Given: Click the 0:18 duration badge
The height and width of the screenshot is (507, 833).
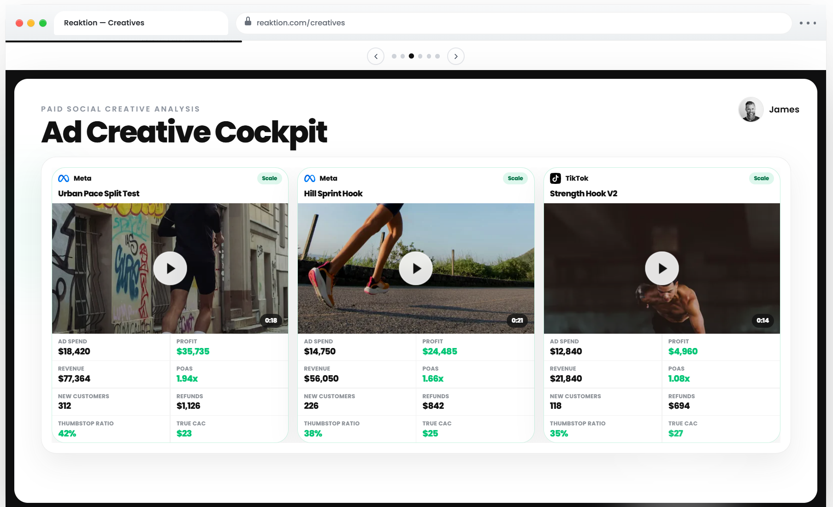Looking at the screenshot, I should 271,320.
